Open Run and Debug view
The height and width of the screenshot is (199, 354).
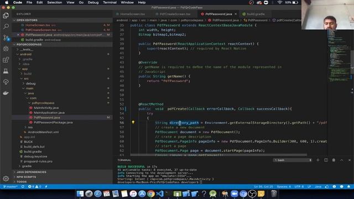6,49
